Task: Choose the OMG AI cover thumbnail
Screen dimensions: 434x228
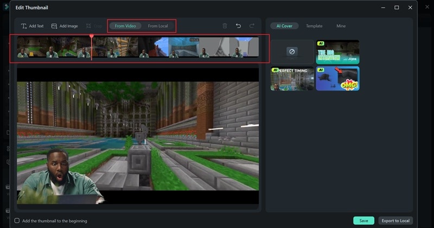Action: tap(337, 78)
